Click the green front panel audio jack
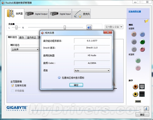Image resolution: width=153 pixels, height=120 pixels. click(138, 61)
